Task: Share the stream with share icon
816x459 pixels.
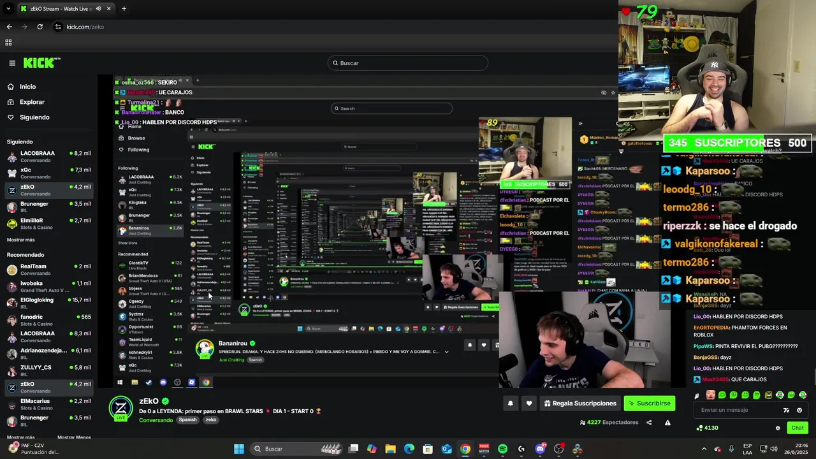Action: [x=649, y=423]
